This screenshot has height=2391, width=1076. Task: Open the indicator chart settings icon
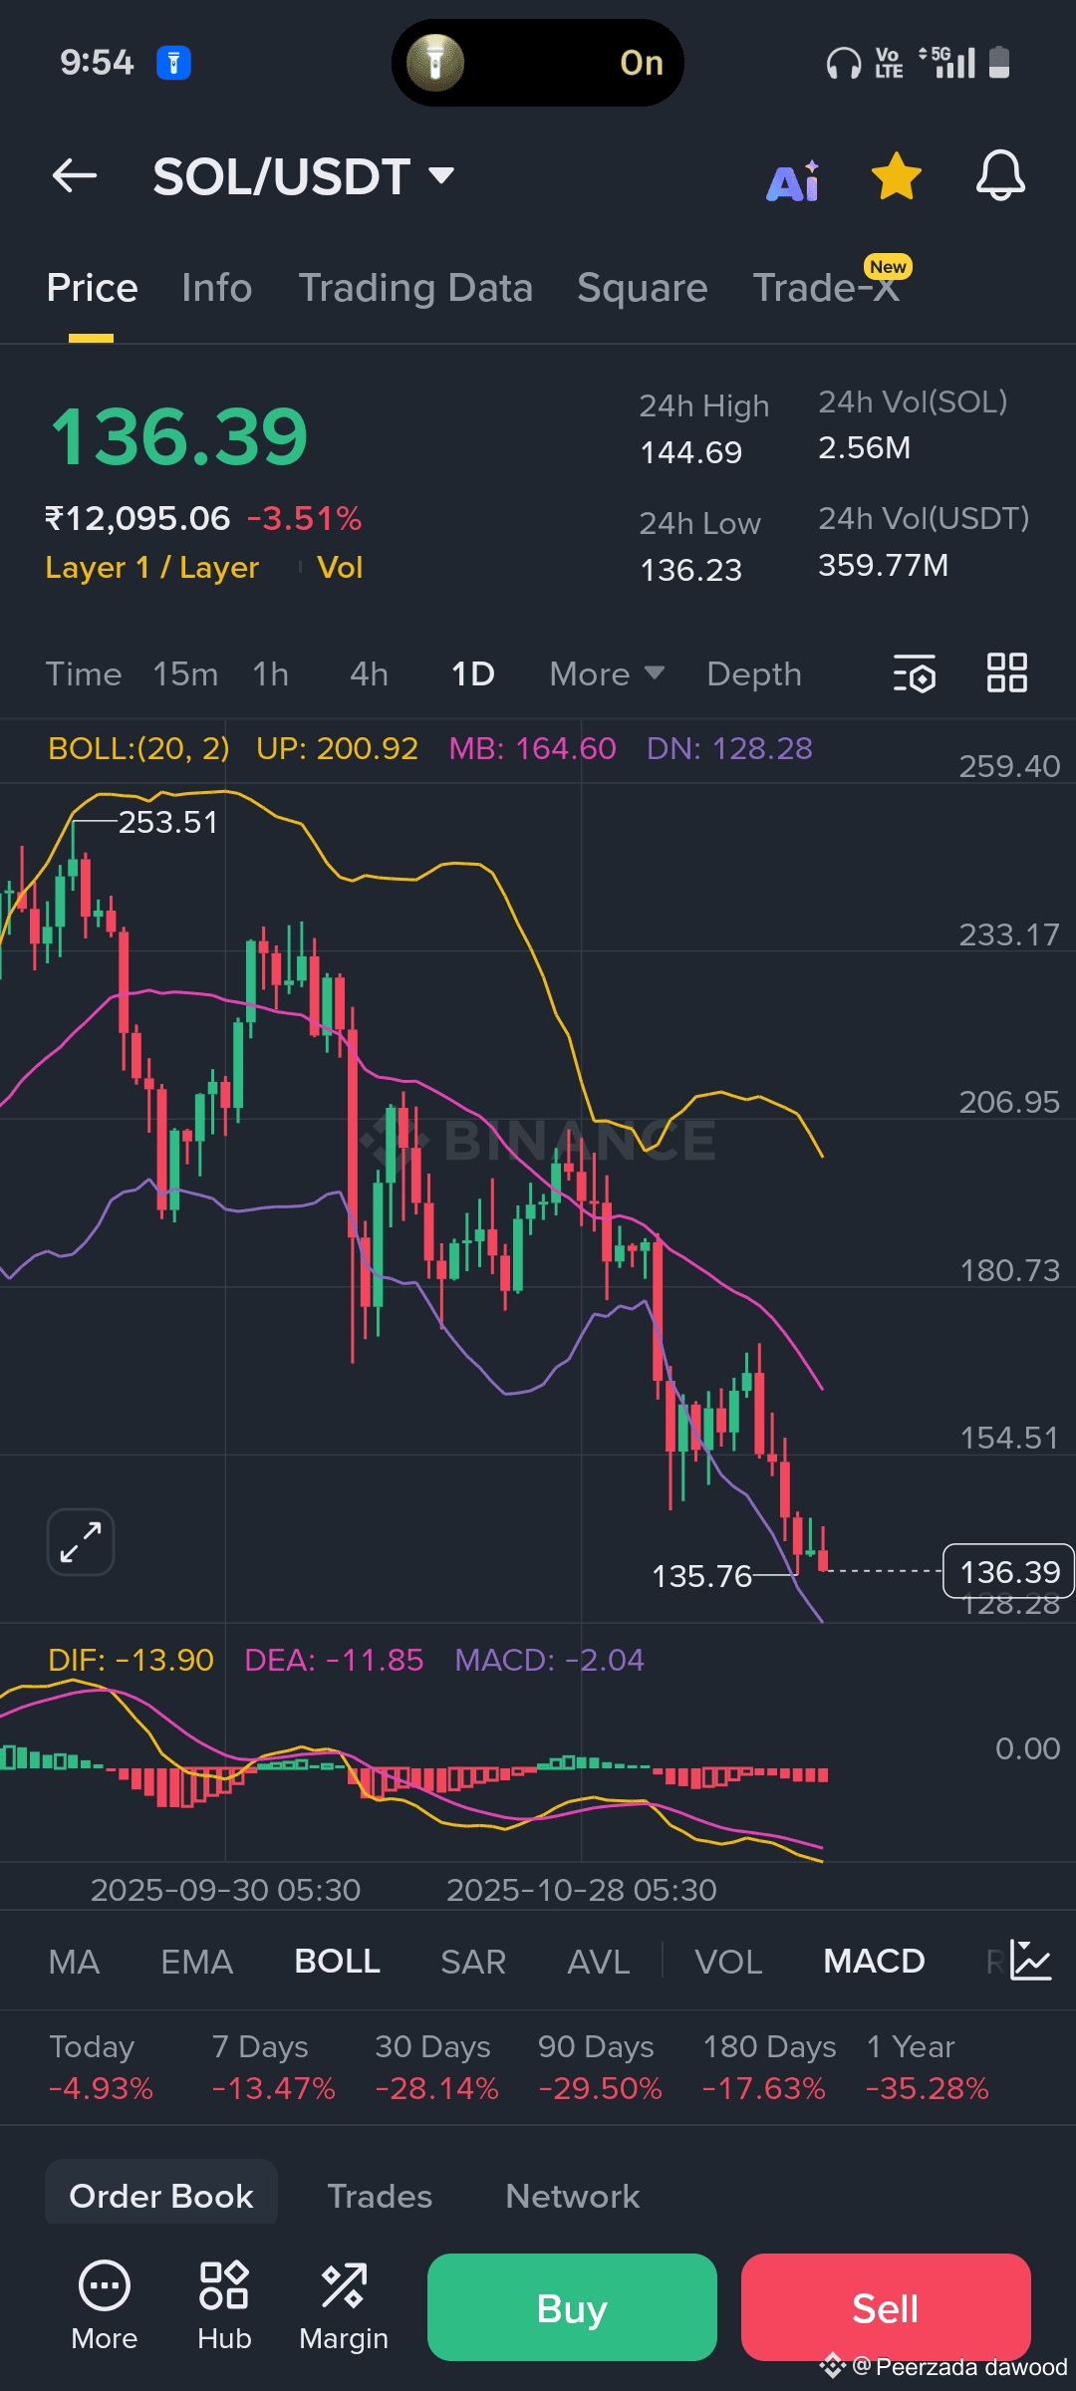[x=1030, y=1961]
